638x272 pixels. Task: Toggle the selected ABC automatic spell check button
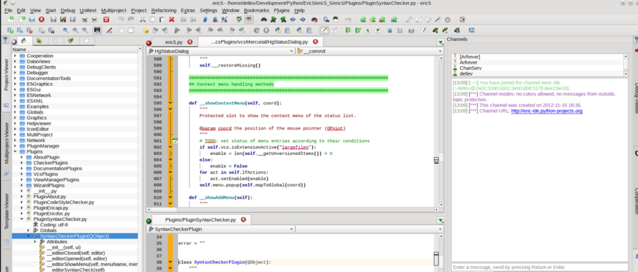click(249, 19)
